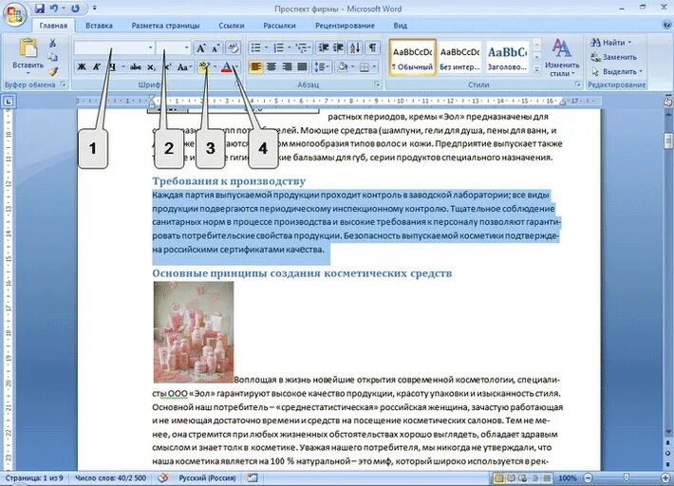Toggle Print Layout view button
Image resolution: width=674 pixels, height=486 pixels.
499,477
